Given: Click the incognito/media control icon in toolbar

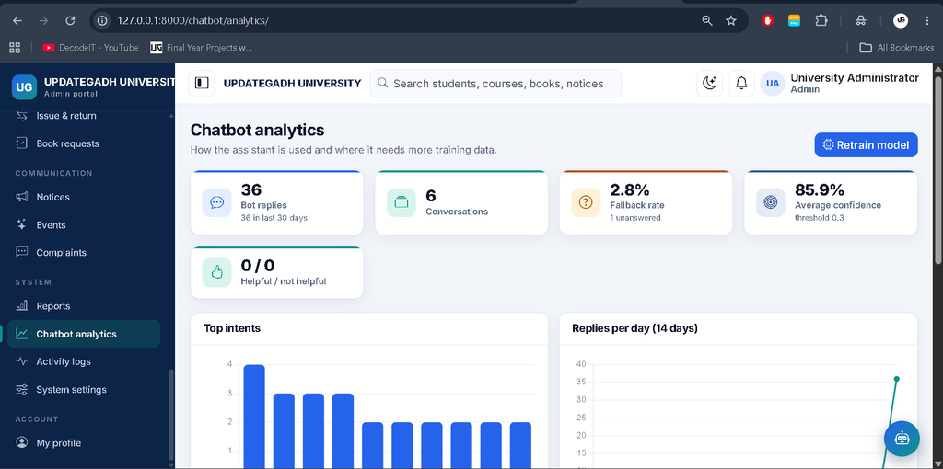Looking at the screenshot, I should tap(861, 20).
